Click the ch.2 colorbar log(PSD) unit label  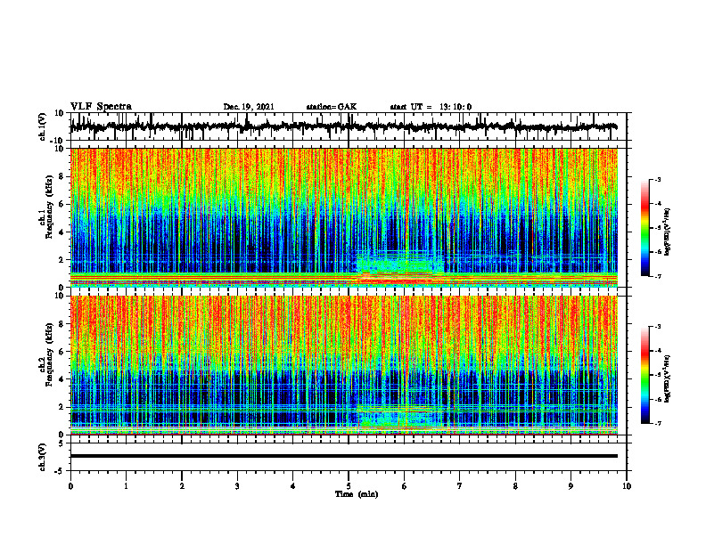click(x=668, y=379)
